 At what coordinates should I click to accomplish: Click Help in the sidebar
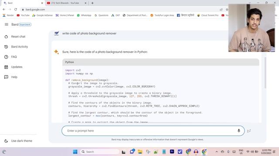11,77
